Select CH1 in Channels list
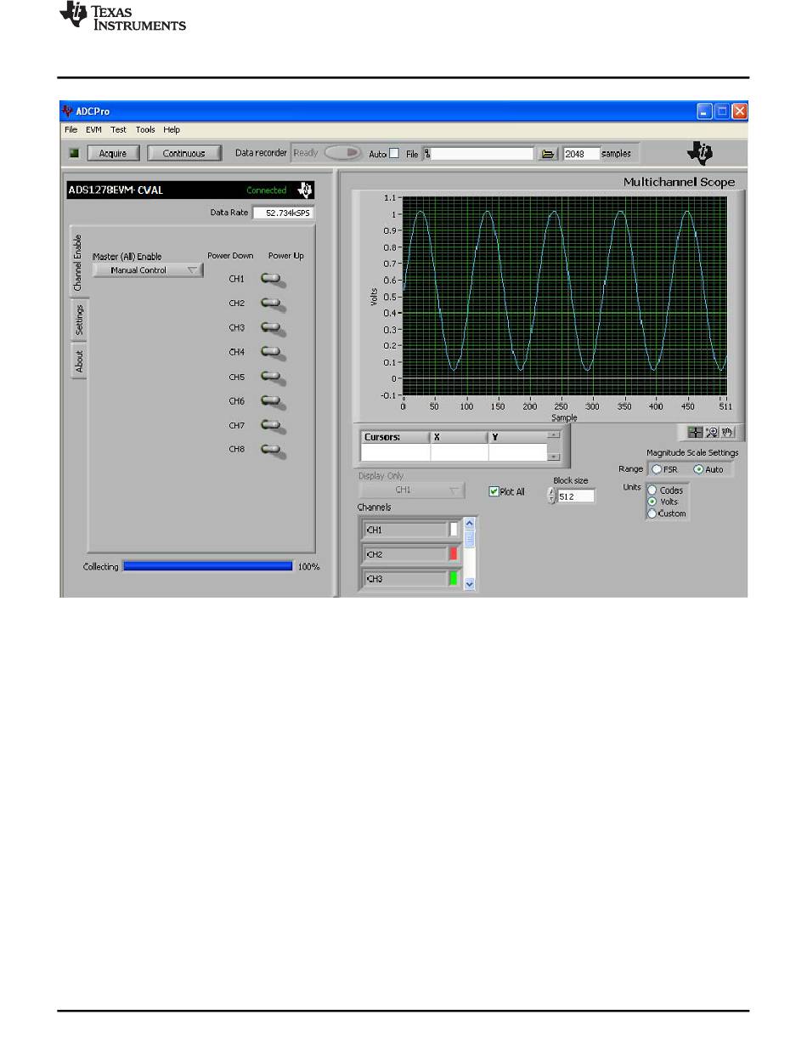Viewport: 807px width, 1055px height. [x=405, y=530]
